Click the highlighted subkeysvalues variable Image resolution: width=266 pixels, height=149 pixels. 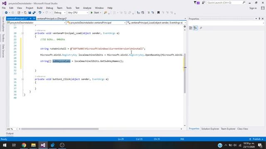tap(62, 61)
